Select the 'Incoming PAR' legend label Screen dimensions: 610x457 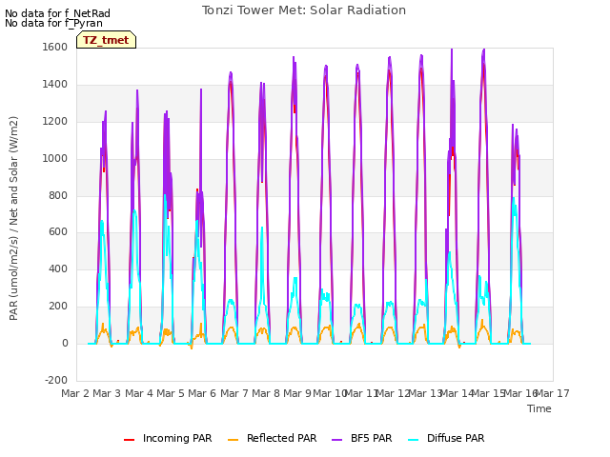[x=177, y=438]
